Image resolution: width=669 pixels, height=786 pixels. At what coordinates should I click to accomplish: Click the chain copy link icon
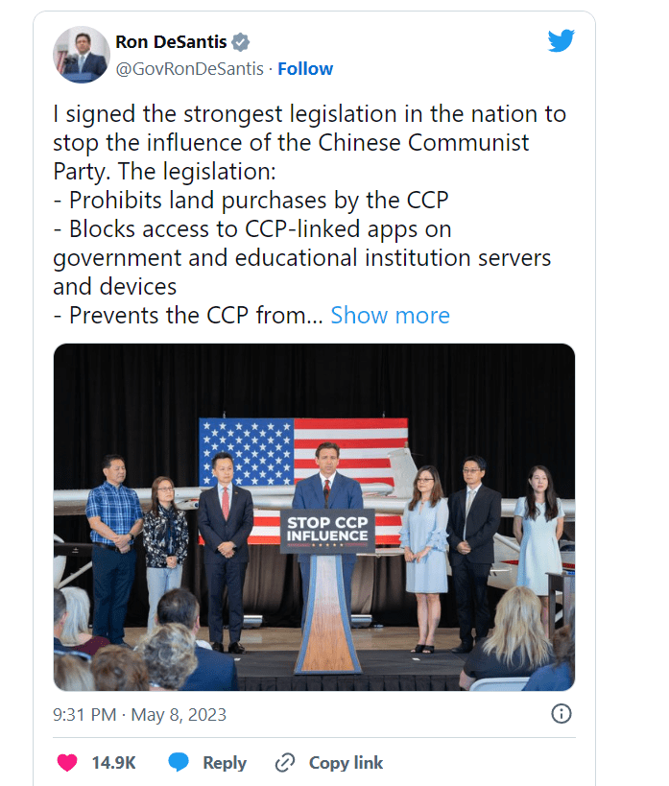pos(285,763)
